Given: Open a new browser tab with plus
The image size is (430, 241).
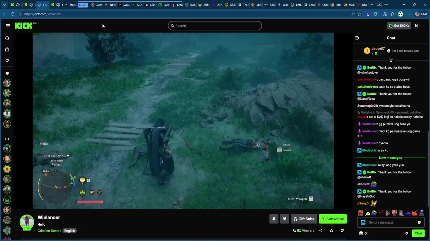Looking at the screenshot, I should 386,5.
